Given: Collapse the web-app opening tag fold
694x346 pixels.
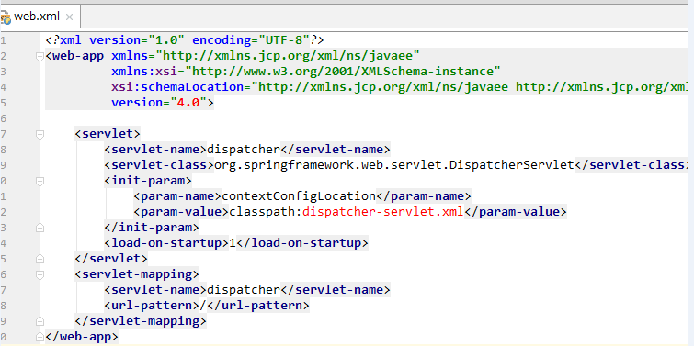Looking at the screenshot, I should [40, 56].
